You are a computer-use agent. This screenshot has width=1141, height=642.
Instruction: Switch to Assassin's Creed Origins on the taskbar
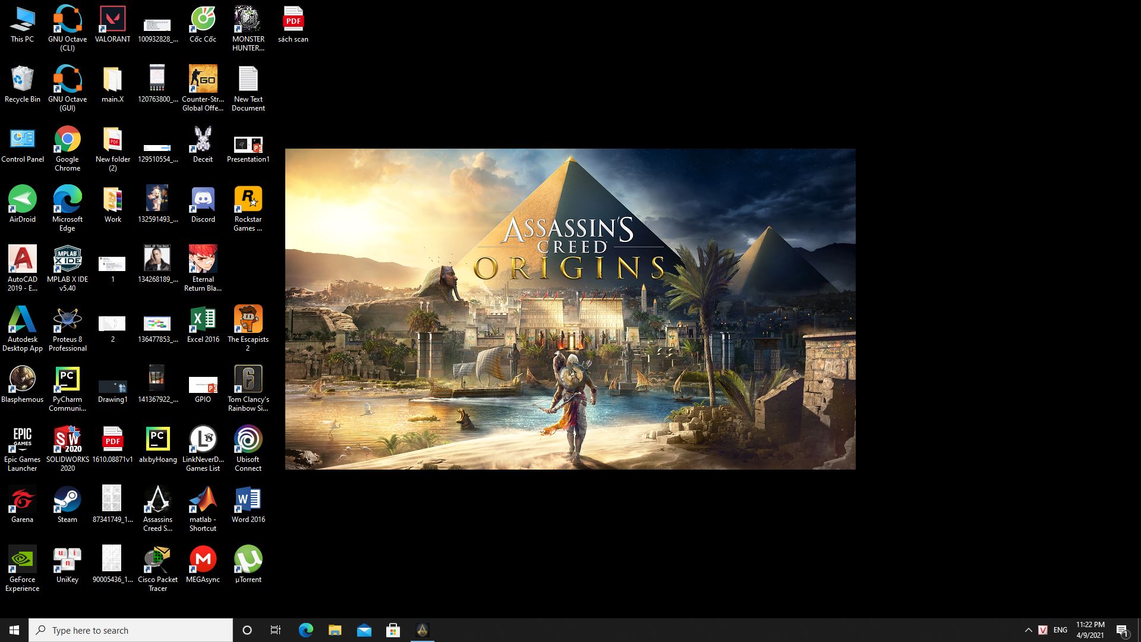point(423,630)
